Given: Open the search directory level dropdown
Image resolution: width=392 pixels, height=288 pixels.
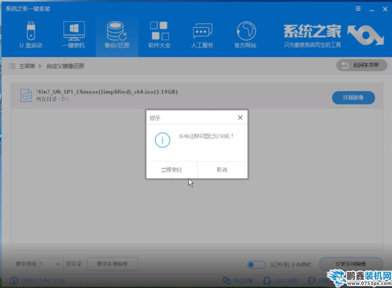Looking at the screenshot, I should [x=51, y=264].
